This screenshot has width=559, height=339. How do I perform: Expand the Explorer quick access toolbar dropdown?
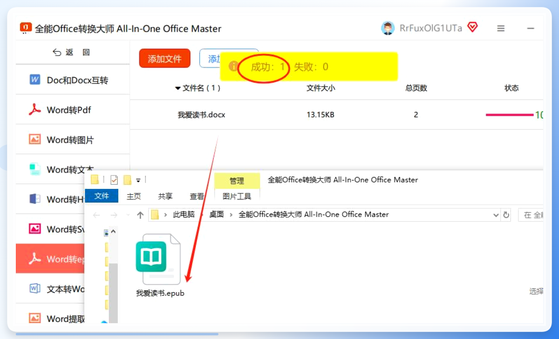click(138, 180)
